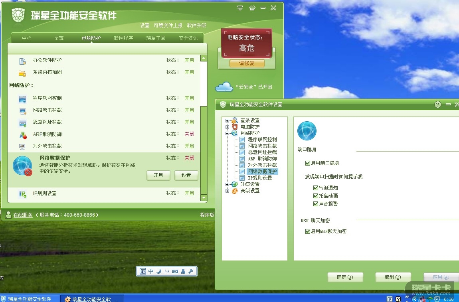The height and width of the screenshot is (302, 459).
Task: Click the 取消 button in settings window
Action: tap(393, 277)
